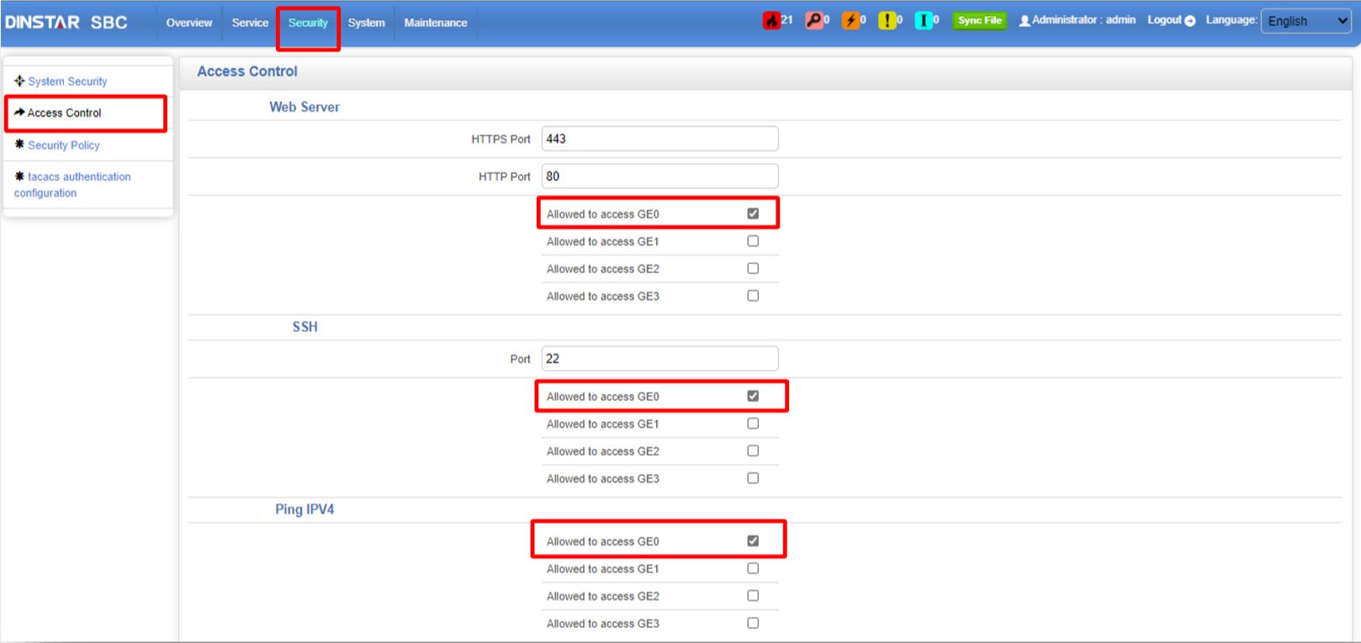Click the cyan info alarm icon
The width and height of the screenshot is (1361, 643).
click(x=923, y=21)
